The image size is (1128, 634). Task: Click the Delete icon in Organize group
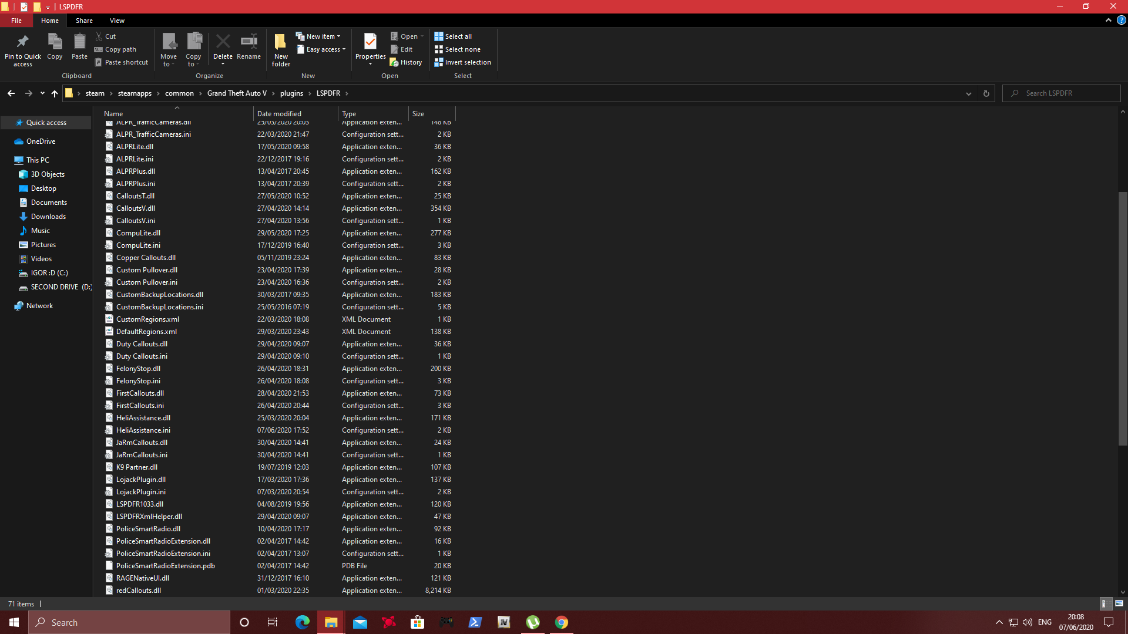coord(223,42)
